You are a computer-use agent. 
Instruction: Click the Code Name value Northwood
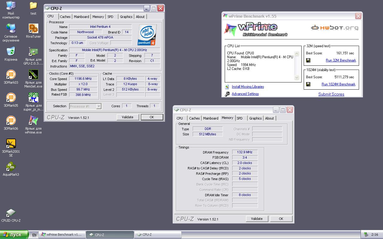(x=85, y=32)
